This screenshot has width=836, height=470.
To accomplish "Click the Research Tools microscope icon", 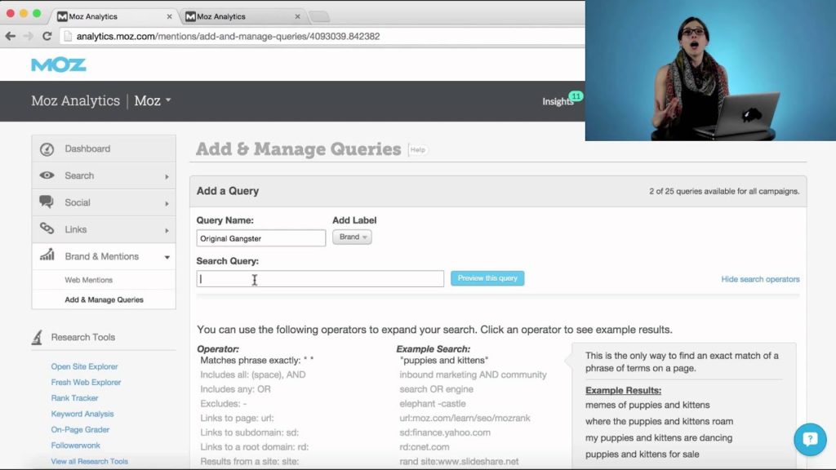I will [37, 337].
